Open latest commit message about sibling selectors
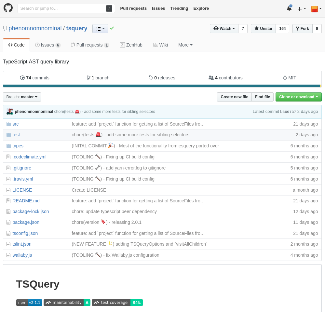 pos(105,112)
